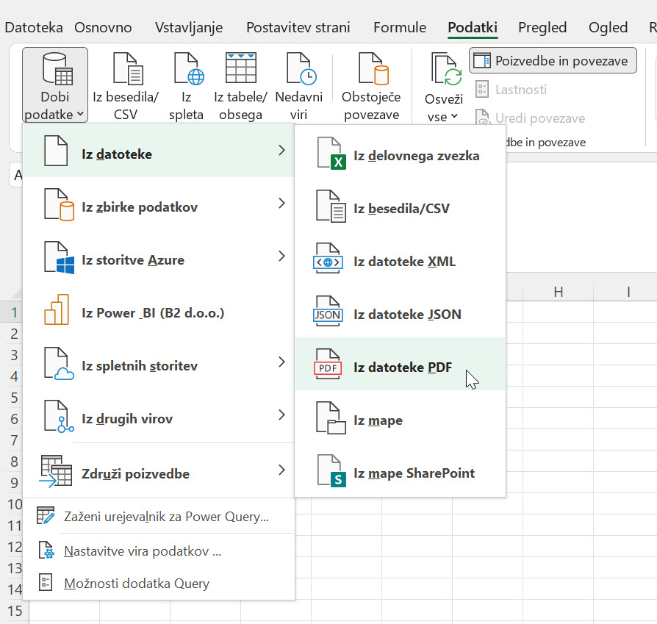Click the SharePoint folder icon
657x624 pixels.
331,470
